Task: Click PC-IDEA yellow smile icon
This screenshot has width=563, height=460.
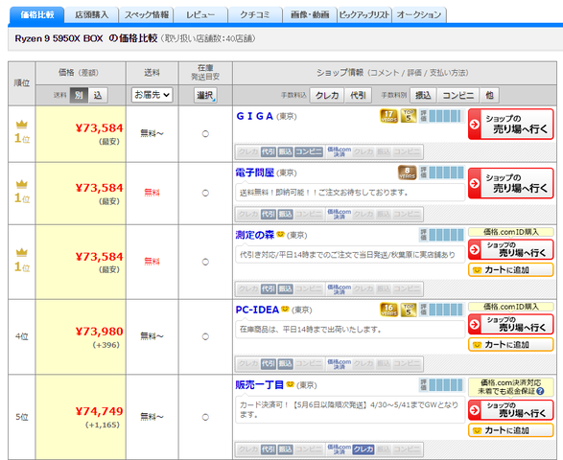Action: point(285,309)
